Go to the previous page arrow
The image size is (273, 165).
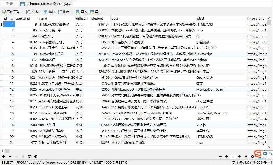click(227, 156)
